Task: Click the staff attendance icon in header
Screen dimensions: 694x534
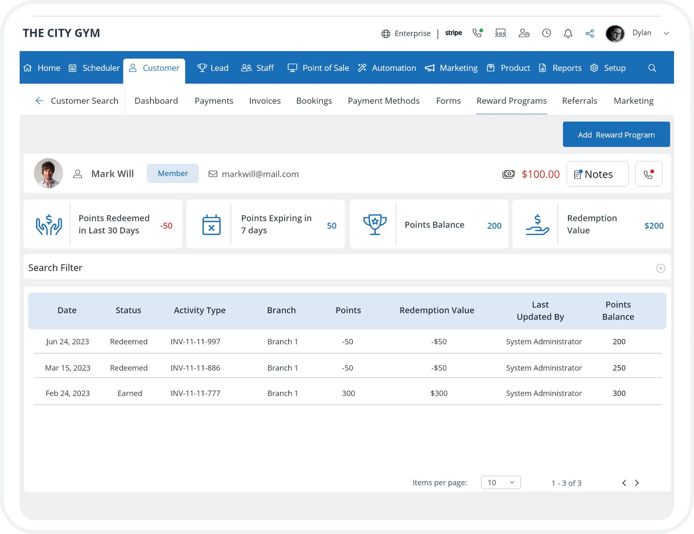Action: point(500,33)
